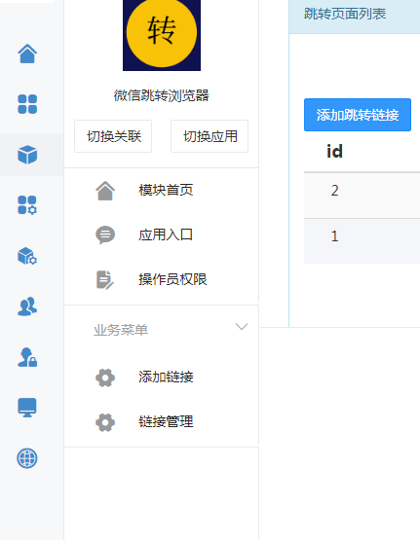
Task: Open 操作员权限 menu item
Action: tap(162, 279)
